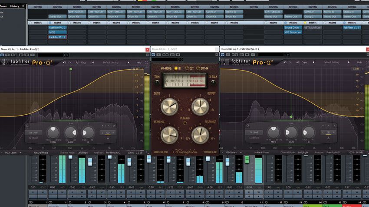Bypass the band in left Pro-Q 2

coord(27,125)
